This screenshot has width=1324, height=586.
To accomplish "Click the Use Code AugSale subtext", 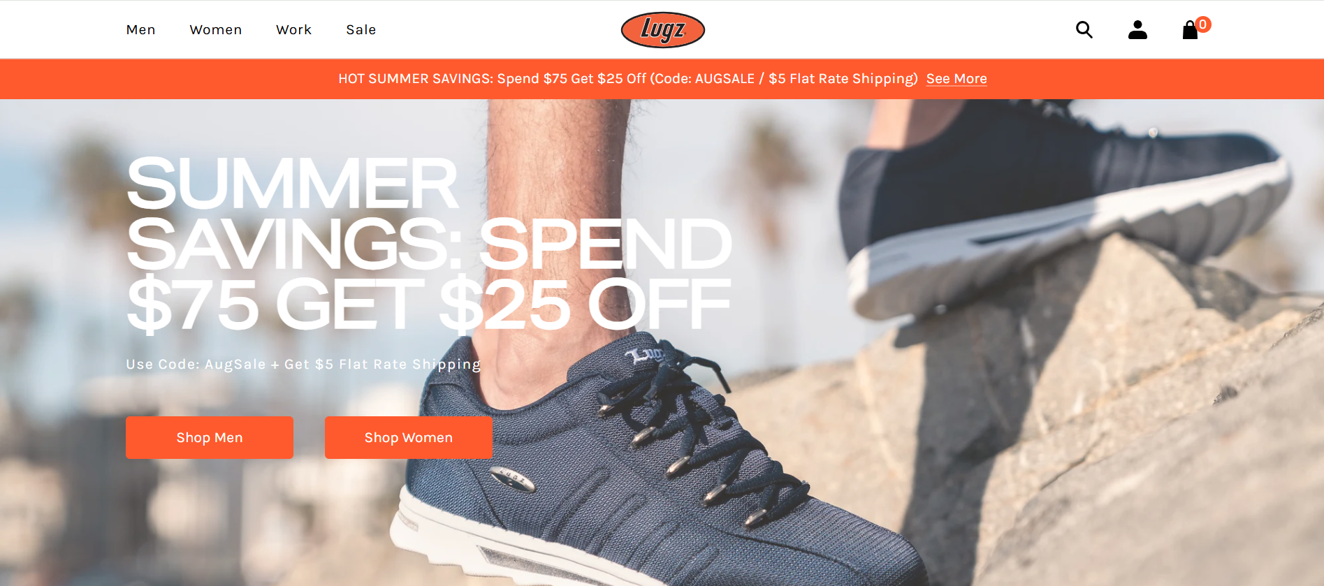I will point(303,364).
